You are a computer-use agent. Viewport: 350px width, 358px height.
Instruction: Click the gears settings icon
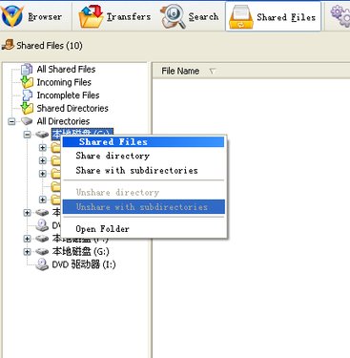[x=340, y=16]
